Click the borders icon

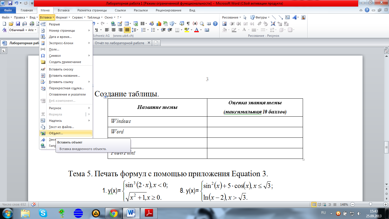click(177, 30)
